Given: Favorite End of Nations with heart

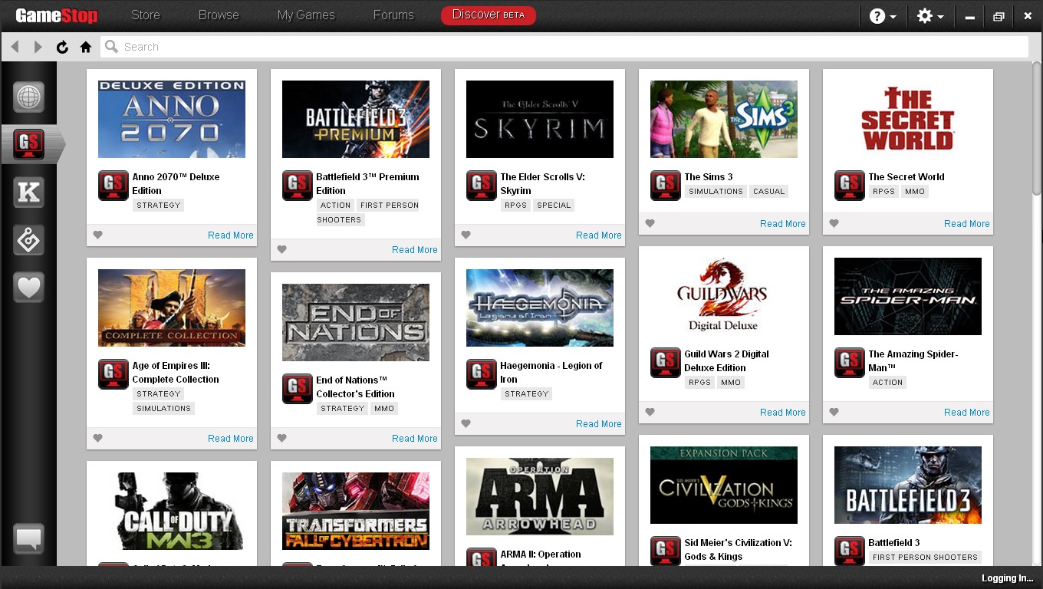Looking at the screenshot, I should [281, 438].
